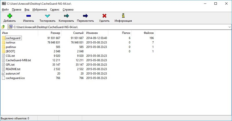Click the CacheGuard-MIB.txt file icon
Viewport: 232px width, 121px height.
pyautogui.click(x=3, y=60)
